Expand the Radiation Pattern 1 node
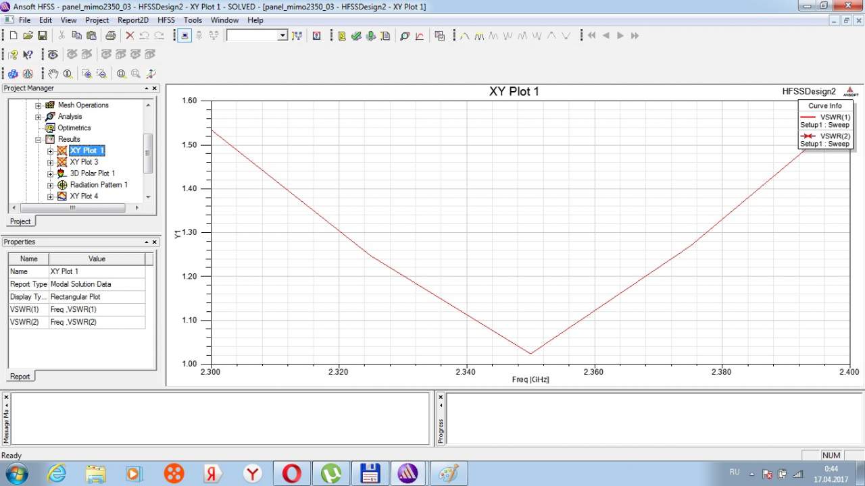The width and height of the screenshot is (865, 486). pos(51,185)
